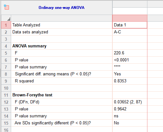This screenshot has height=132, width=163.
Task: Click the ANOVA summary heading row
Action: [61, 46]
